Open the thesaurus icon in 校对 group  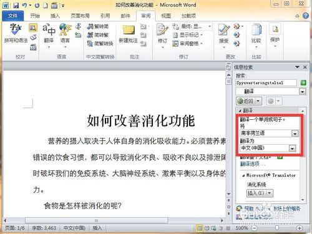pos(33,38)
